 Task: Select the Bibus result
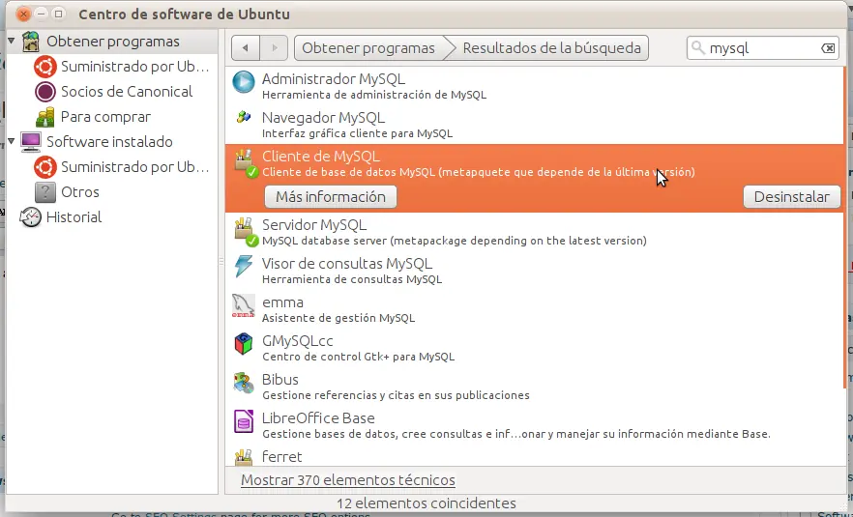point(534,386)
